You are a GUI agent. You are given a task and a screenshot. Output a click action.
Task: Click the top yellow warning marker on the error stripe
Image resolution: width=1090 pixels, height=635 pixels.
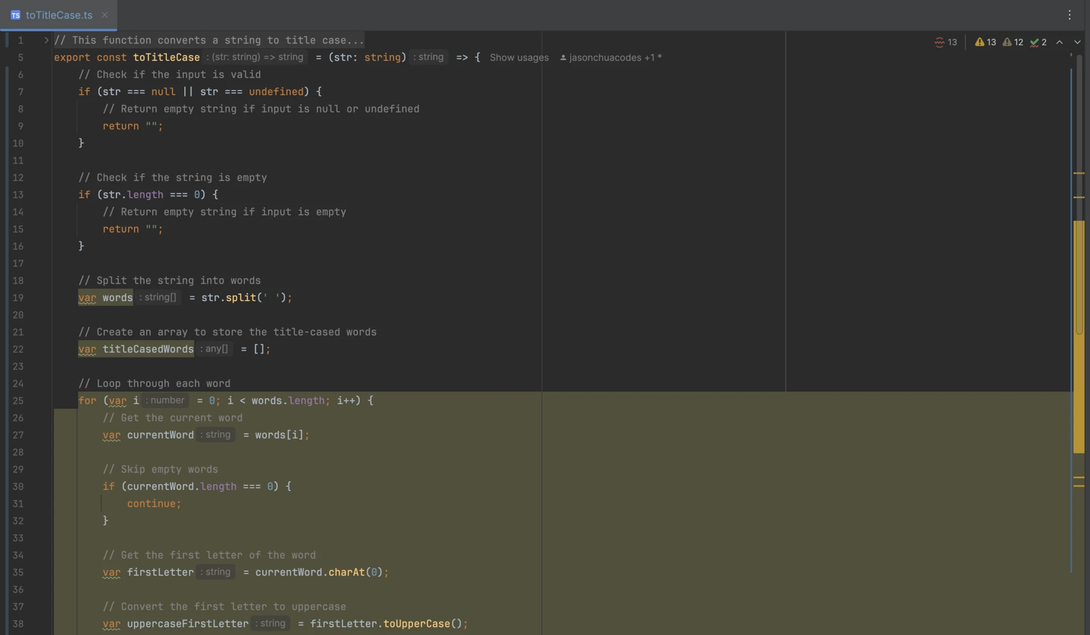tap(1079, 173)
